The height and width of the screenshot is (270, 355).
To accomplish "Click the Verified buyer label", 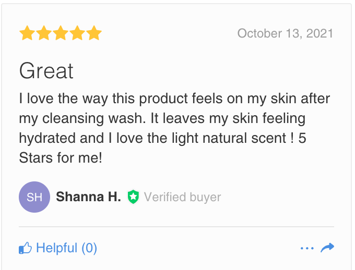I will click(x=182, y=197).
